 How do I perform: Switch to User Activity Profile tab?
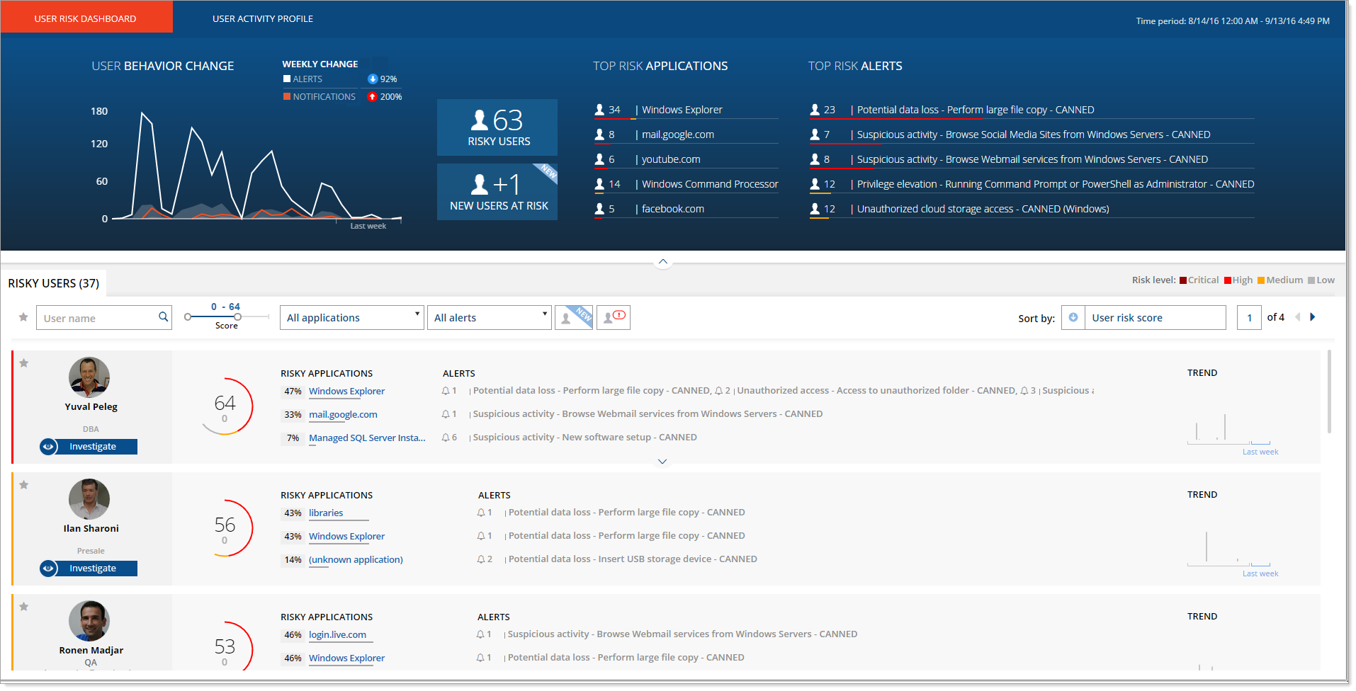click(x=263, y=19)
